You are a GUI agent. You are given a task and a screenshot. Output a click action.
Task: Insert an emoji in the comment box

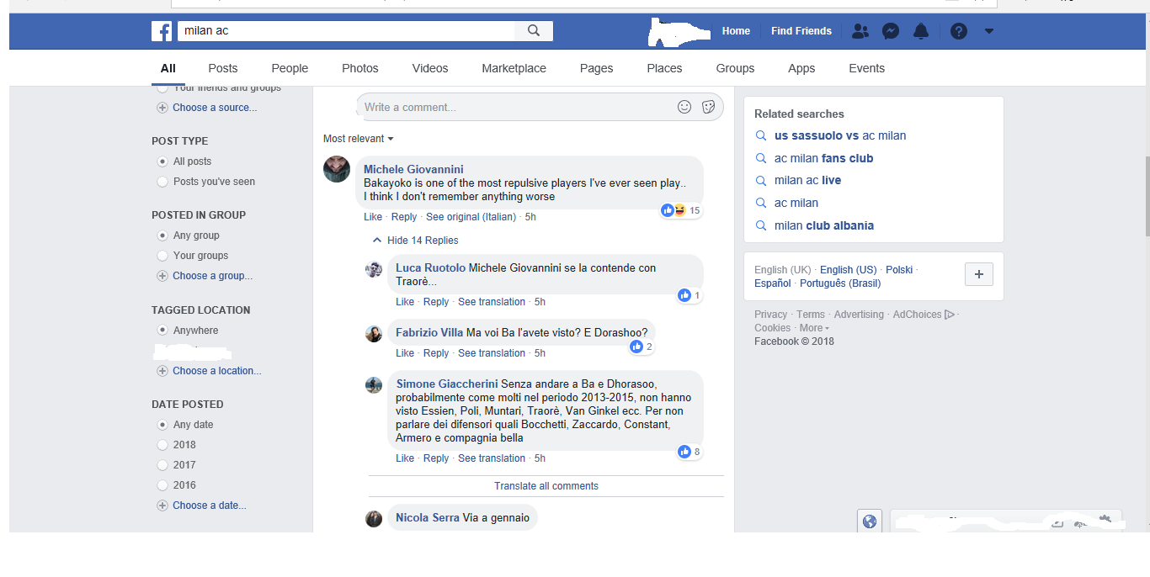(684, 107)
